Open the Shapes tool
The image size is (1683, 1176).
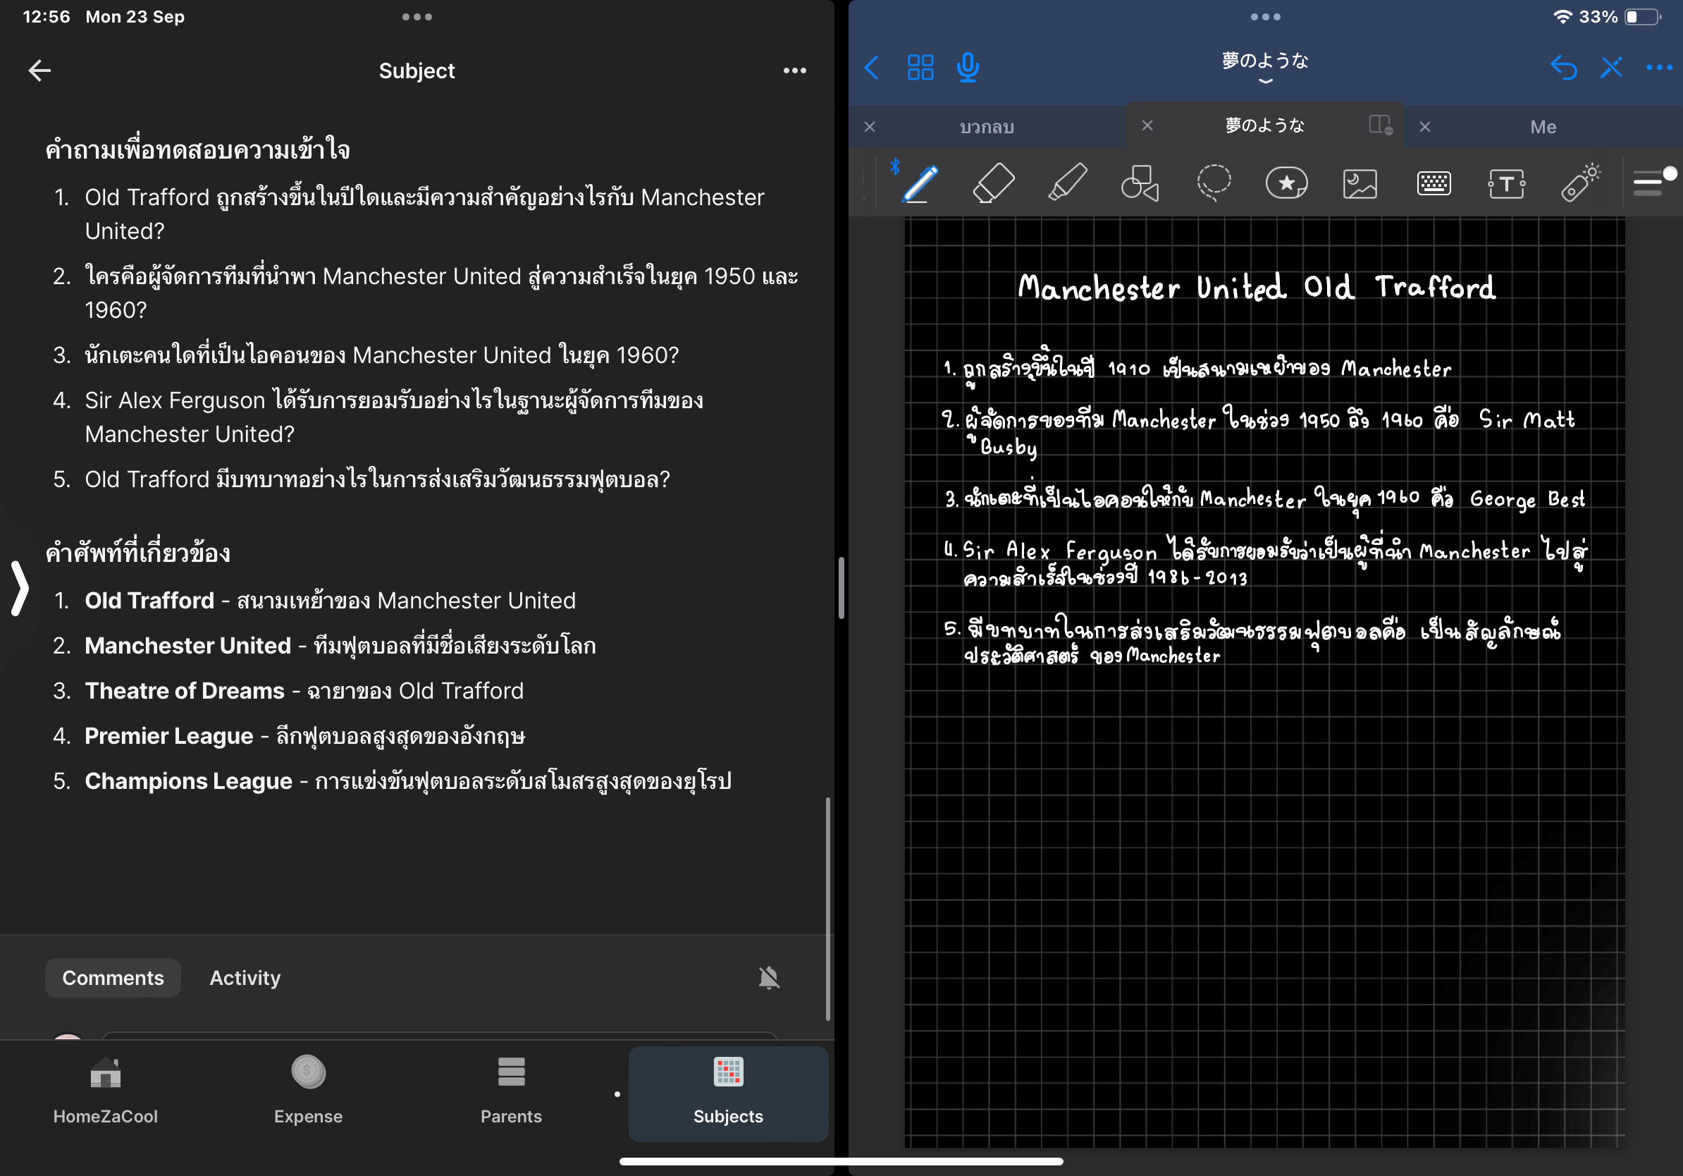(1140, 183)
